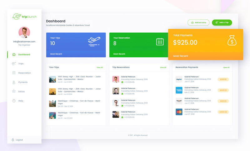This screenshot has height=151, width=250.
Task: Click the payment date Jun 27, 2018
Action: 189,114
